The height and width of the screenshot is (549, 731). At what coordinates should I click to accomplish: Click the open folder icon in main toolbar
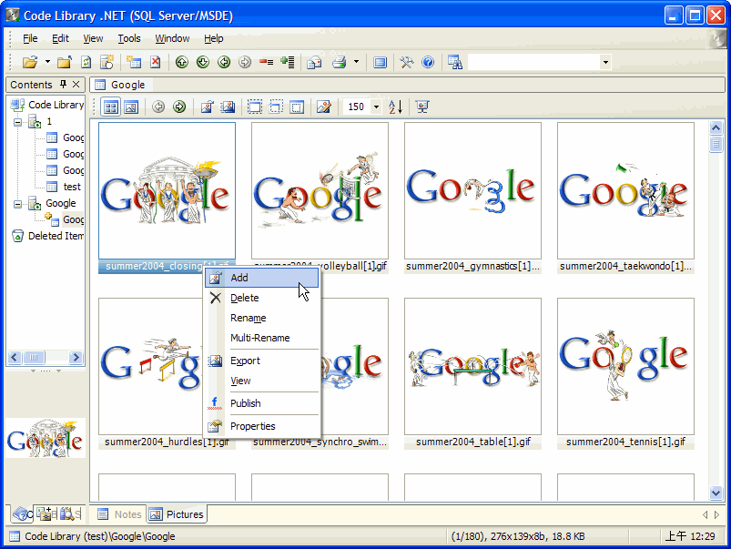30,62
